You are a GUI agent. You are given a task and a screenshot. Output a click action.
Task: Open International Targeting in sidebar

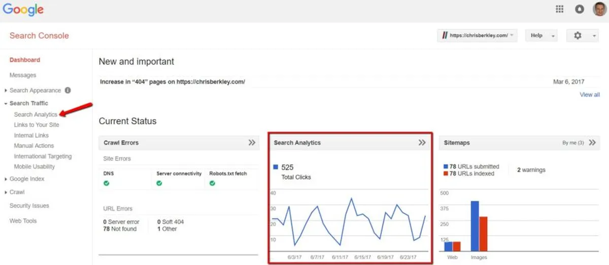tap(43, 156)
